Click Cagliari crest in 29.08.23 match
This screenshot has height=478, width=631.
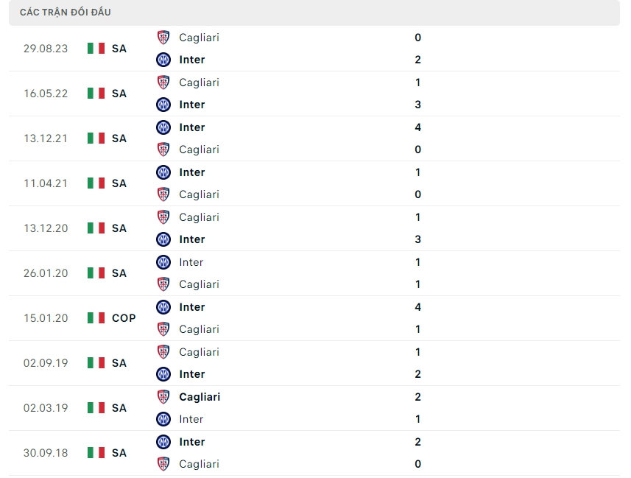pos(163,38)
